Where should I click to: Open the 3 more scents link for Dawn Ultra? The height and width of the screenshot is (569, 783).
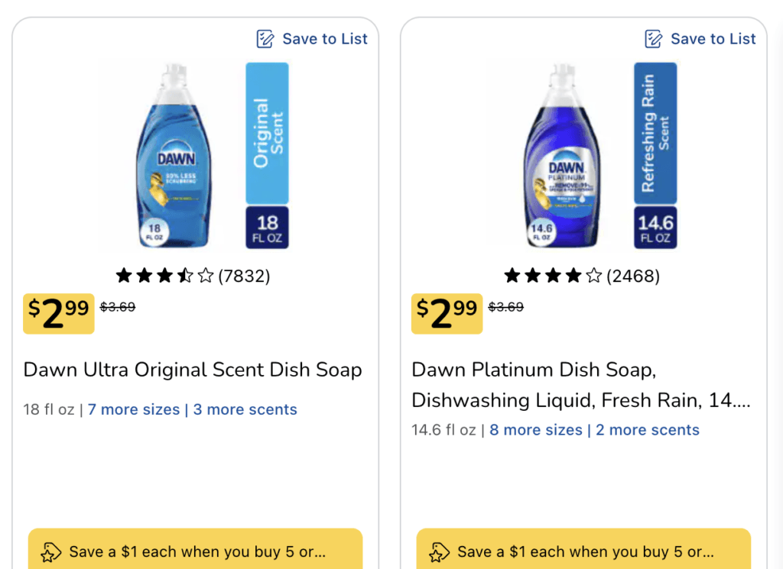[245, 409]
